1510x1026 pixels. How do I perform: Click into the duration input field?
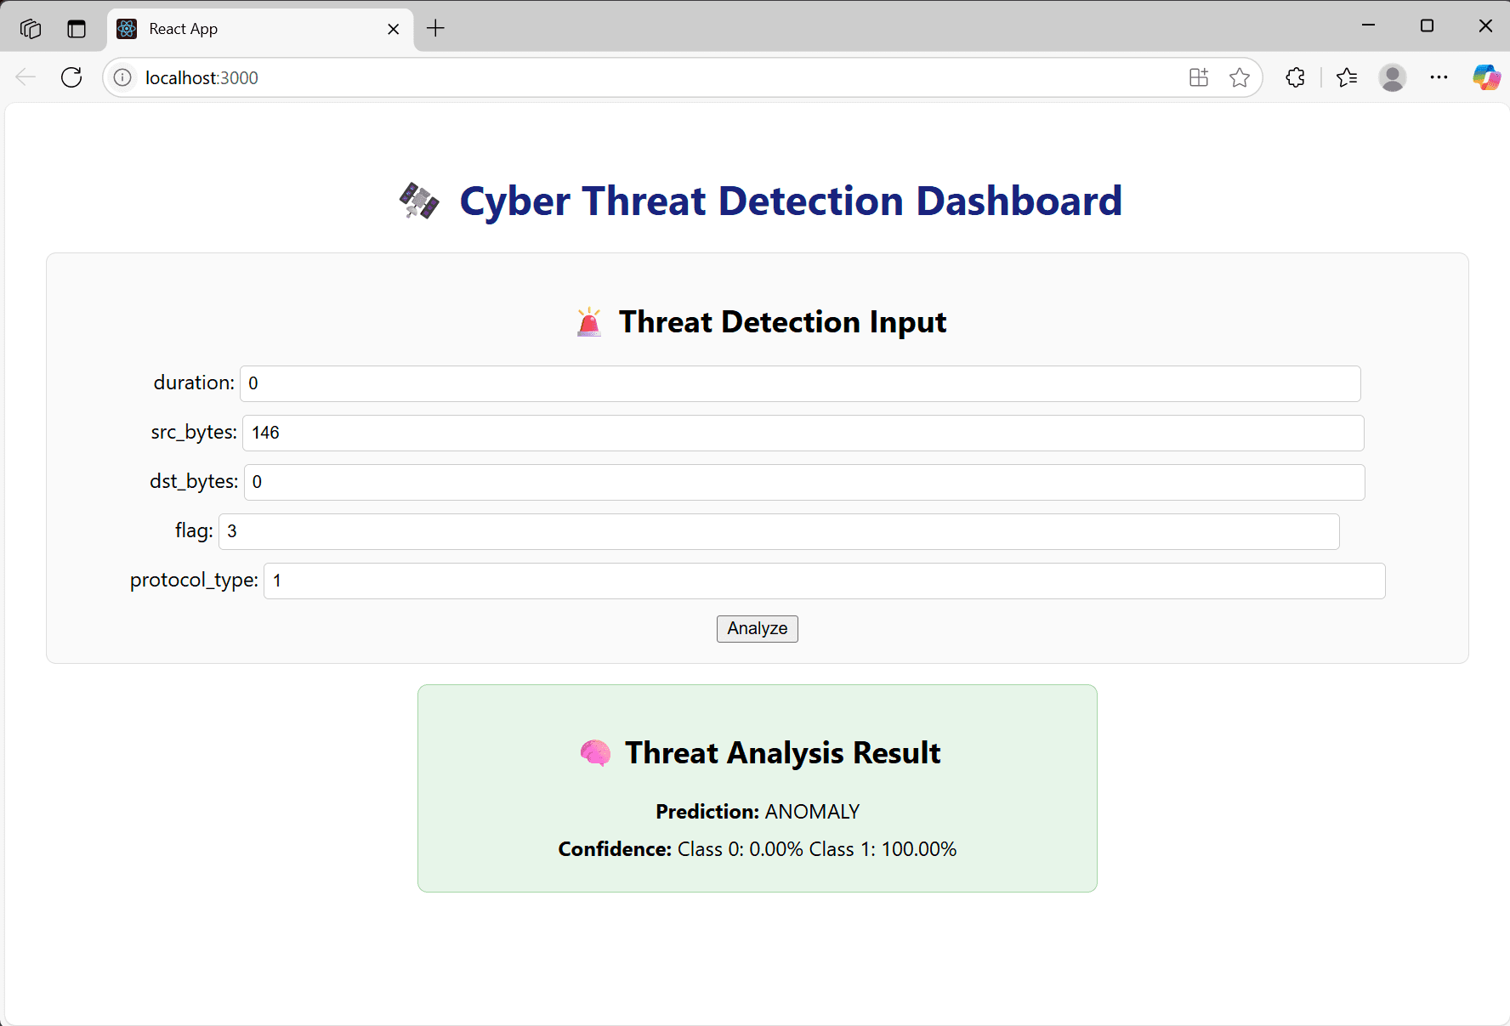[x=799, y=383]
